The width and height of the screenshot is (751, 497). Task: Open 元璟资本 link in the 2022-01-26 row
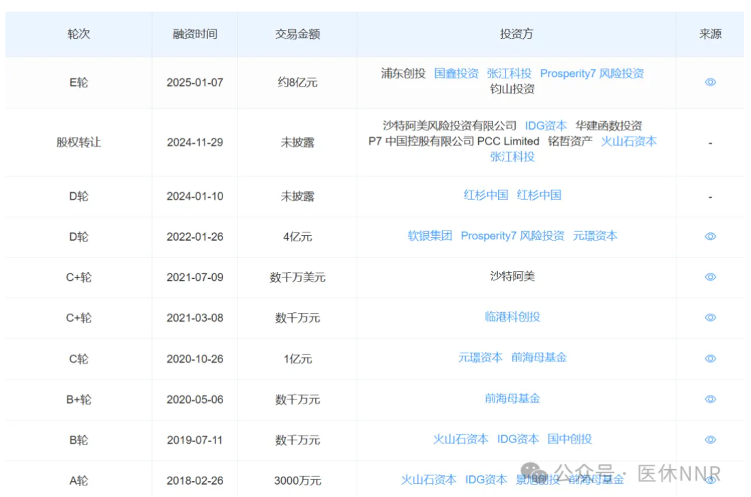coord(595,236)
